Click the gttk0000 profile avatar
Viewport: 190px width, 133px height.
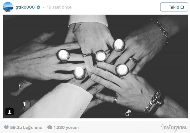tap(8, 7)
